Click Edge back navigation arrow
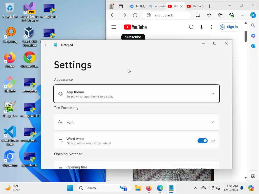 pyautogui.click(x=113, y=15)
